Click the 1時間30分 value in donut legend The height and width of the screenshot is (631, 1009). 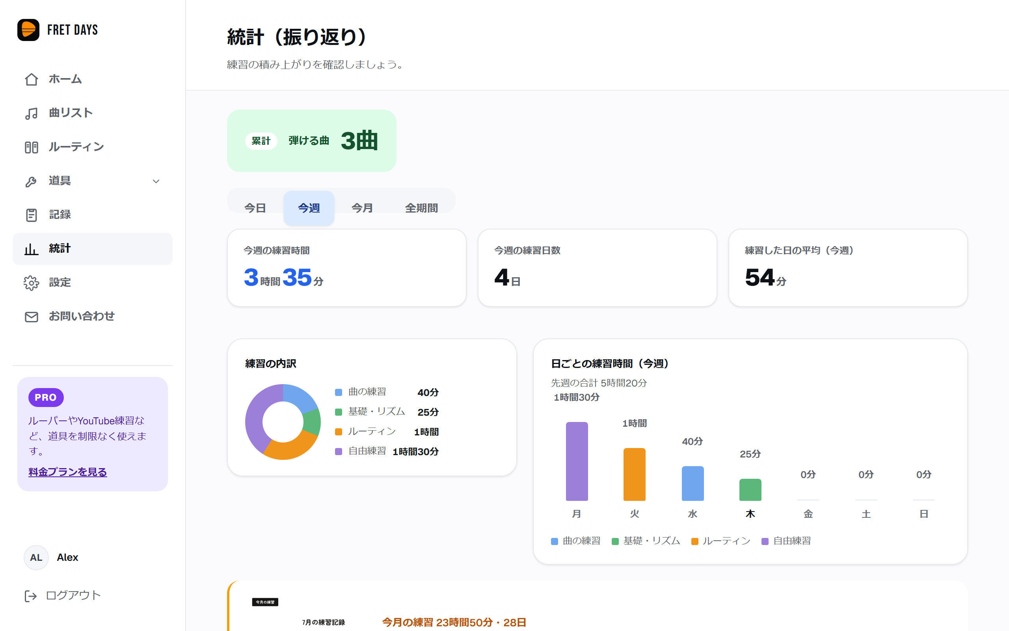(416, 452)
